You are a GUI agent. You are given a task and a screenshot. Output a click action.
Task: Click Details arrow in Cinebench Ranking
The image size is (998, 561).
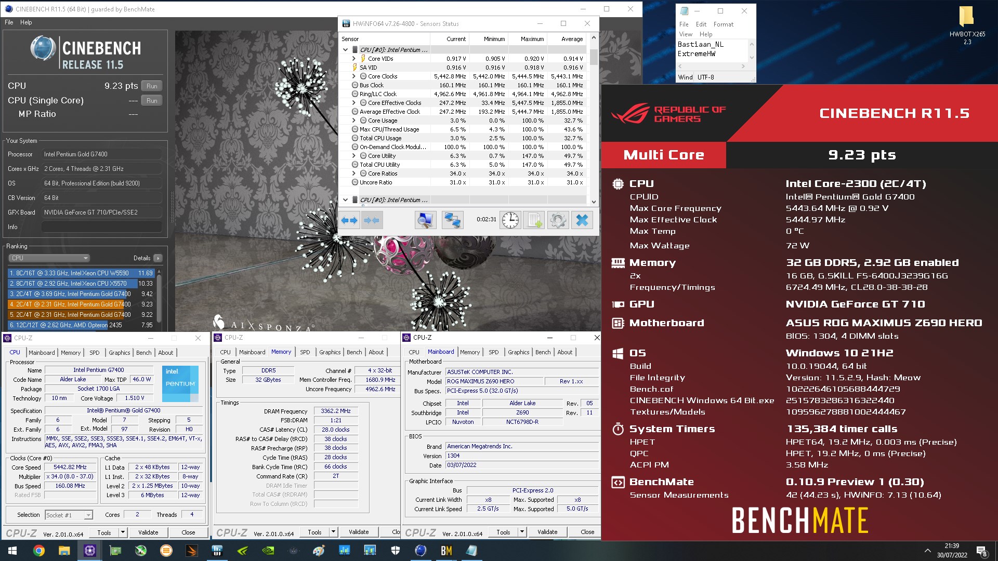(158, 258)
